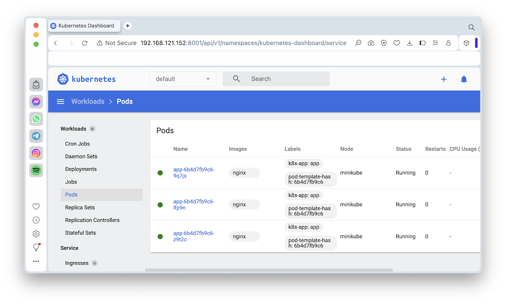Click the tab search magnifier at top right
The width and height of the screenshot is (506, 305).
[472, 27]
